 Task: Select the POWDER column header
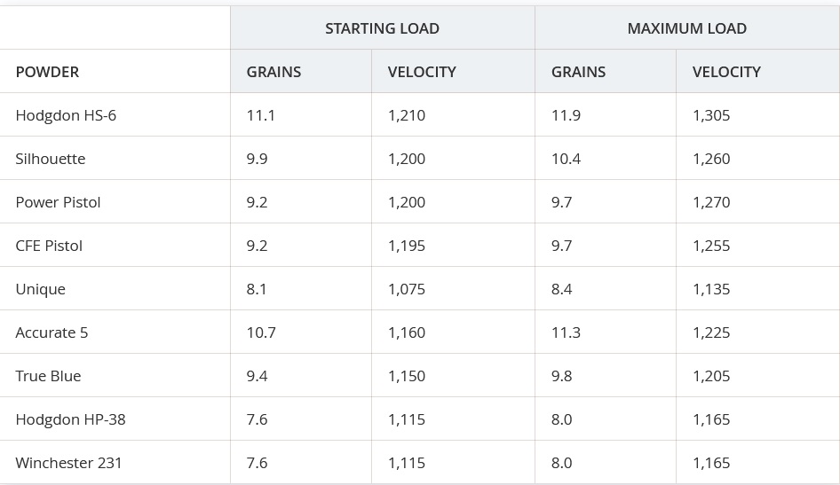click(x=47, y=72)
